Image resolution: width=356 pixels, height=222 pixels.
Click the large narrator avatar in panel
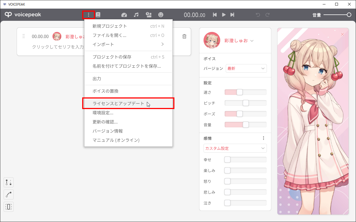pyautogui.click(x=212, y=41)
